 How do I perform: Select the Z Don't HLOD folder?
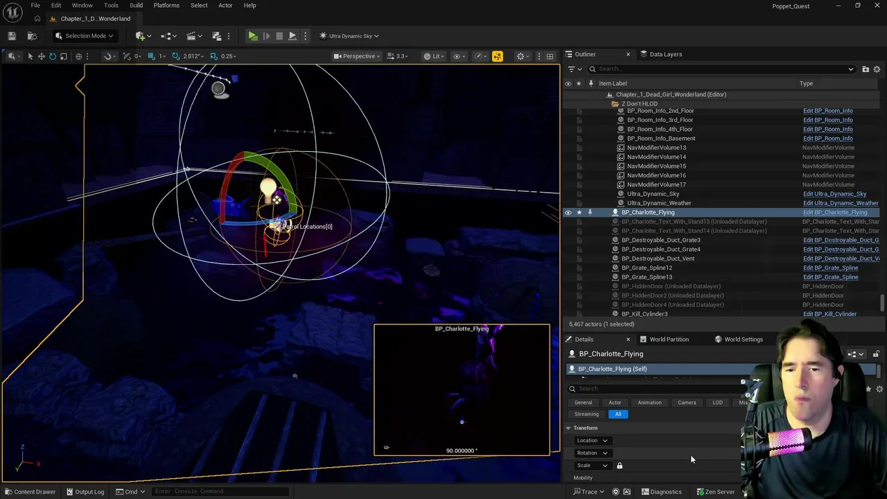tap(639, 104)
